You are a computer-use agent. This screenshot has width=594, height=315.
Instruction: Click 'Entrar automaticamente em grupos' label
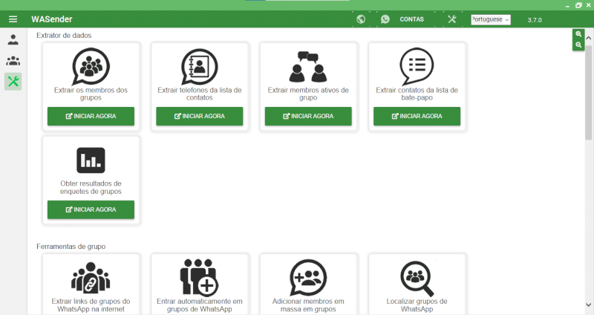point(199,305)
